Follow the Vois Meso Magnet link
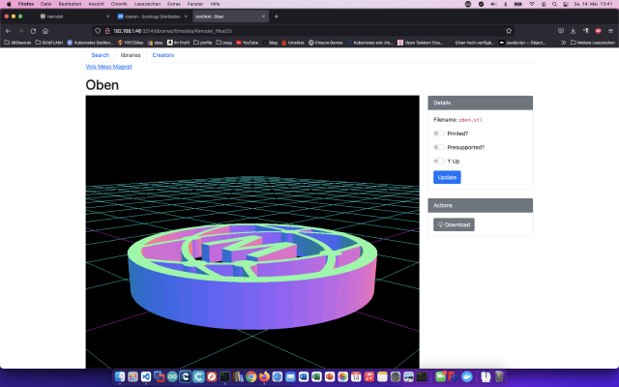Screen dimensions: 619x387 click(x=109, y=67)
